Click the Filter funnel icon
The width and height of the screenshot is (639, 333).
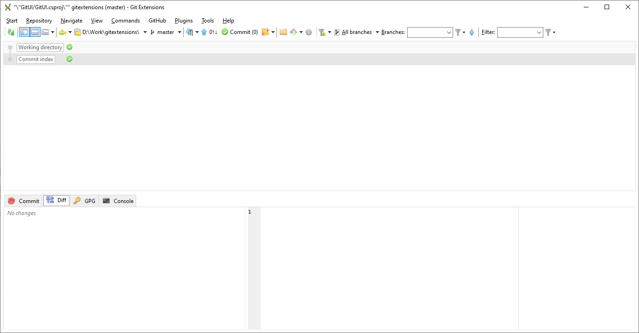pyautogui.click(x=548, y=32)
